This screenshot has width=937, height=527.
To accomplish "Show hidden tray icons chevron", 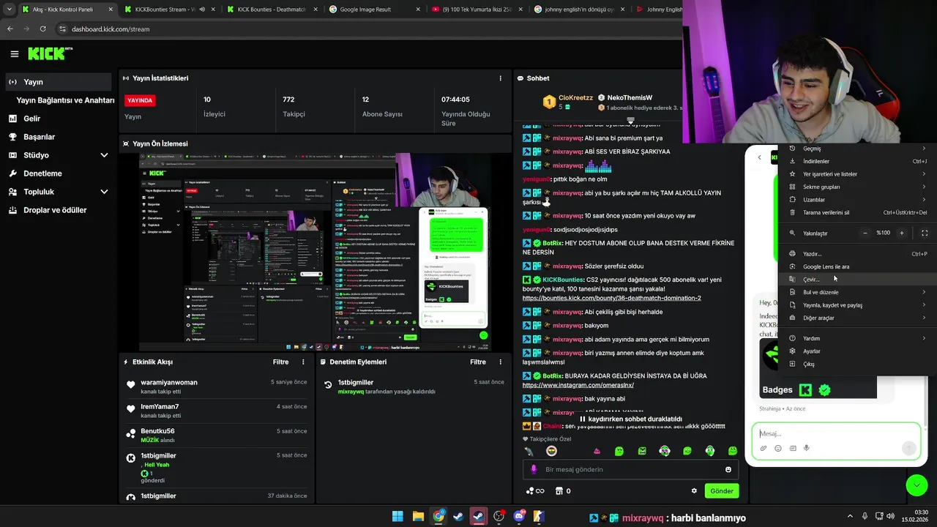I will click(850, 516).
